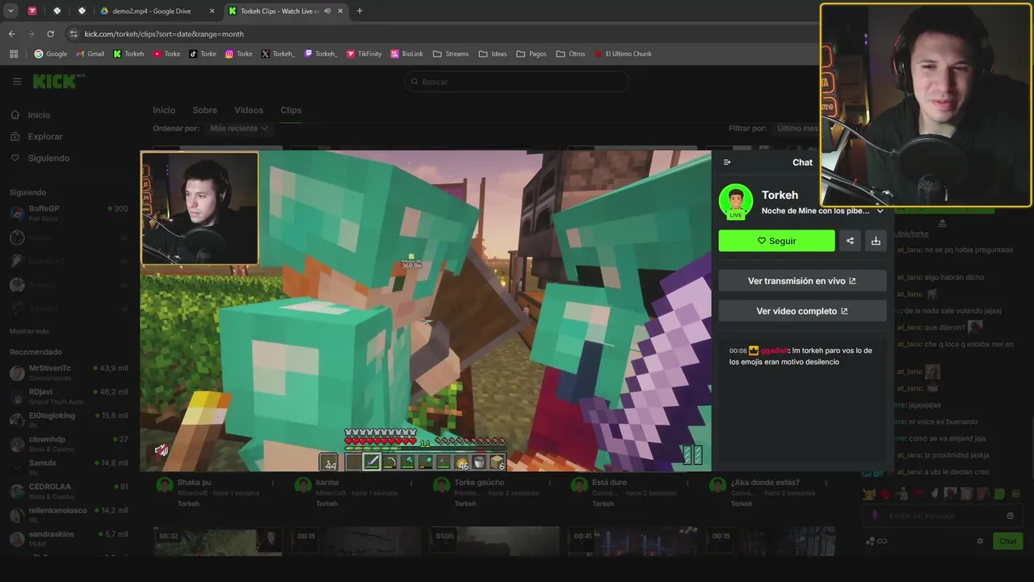Unmute the clip player volume icon
The height and width of the screenshot is (582, 1034).
coord(162,450)
